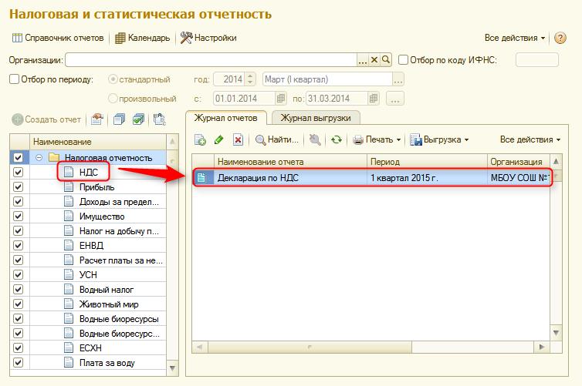Image resolution: width=582 pixels, height=386 pixels.
Task: Select Животный мир tree item
Action: 109,304
